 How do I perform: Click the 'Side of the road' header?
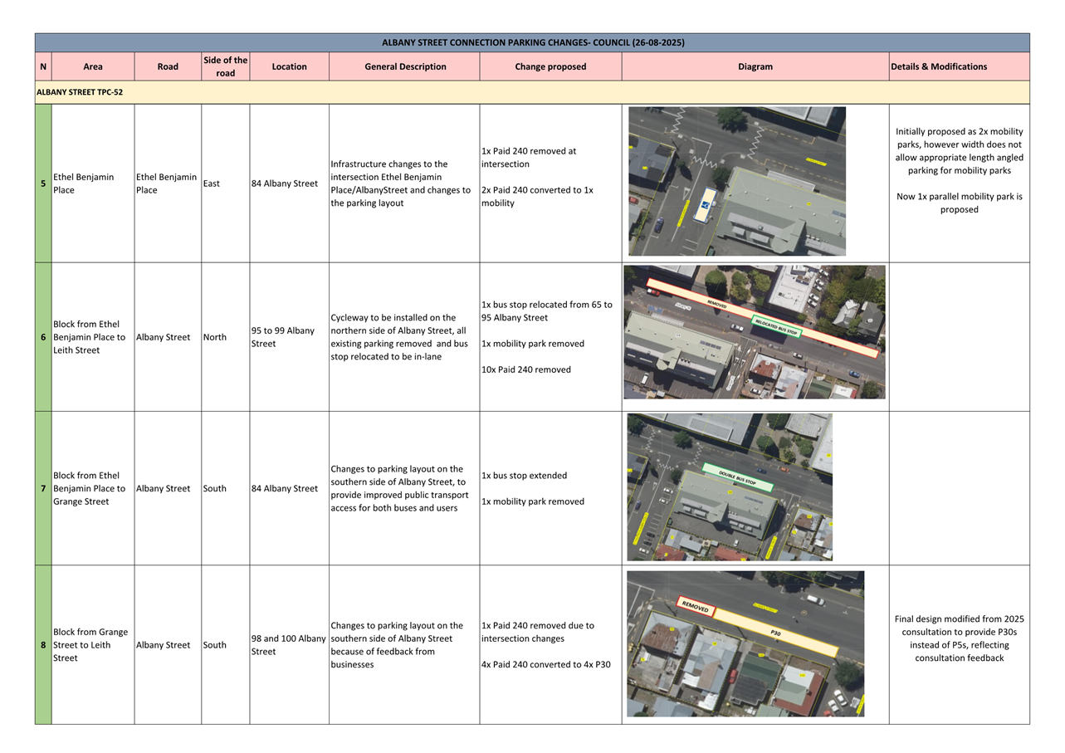point(225,66)
